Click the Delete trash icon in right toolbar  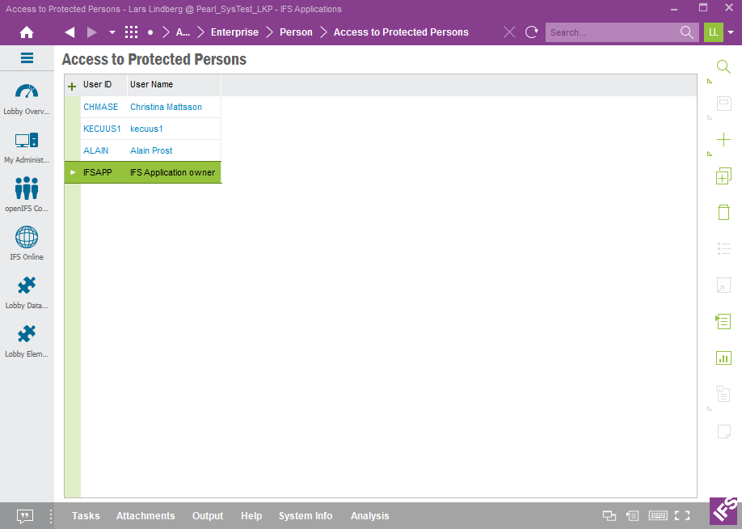pos(723,212)
